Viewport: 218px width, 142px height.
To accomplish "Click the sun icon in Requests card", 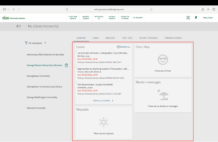I will coord(104,122).
